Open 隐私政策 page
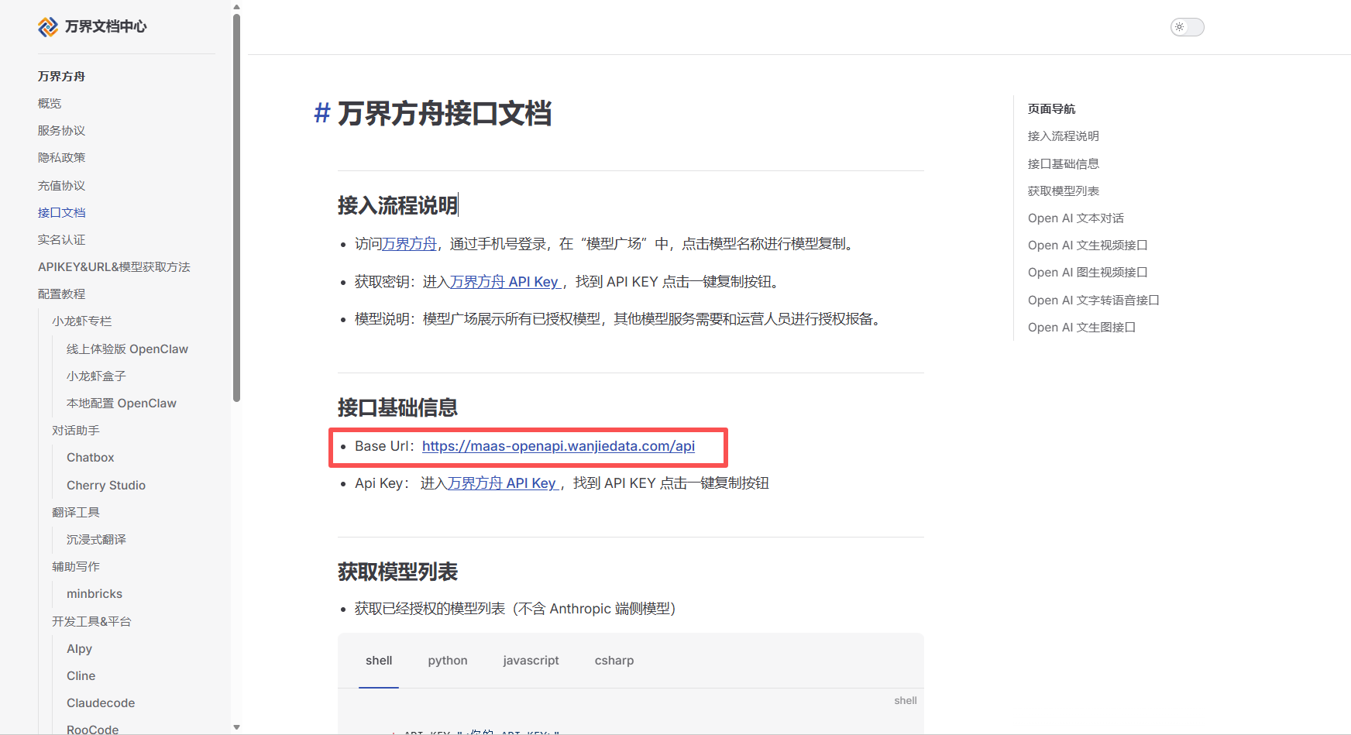1351x735 pixels. [x=61, y=157]
